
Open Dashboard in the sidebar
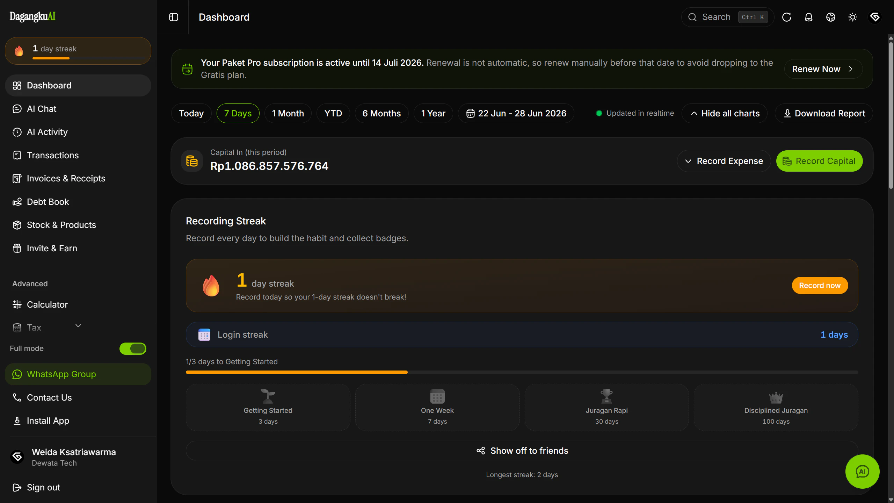(78, 85)
